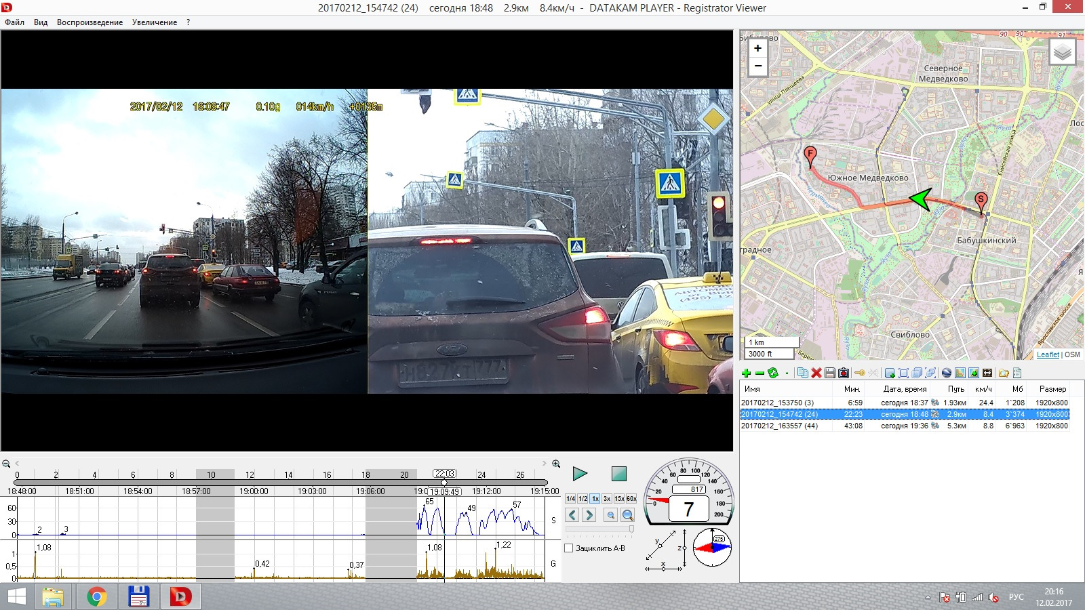Viewport: 1085px width, 610px height.
Task: Click the fullscreen frame icon
Action: (903, 373)
